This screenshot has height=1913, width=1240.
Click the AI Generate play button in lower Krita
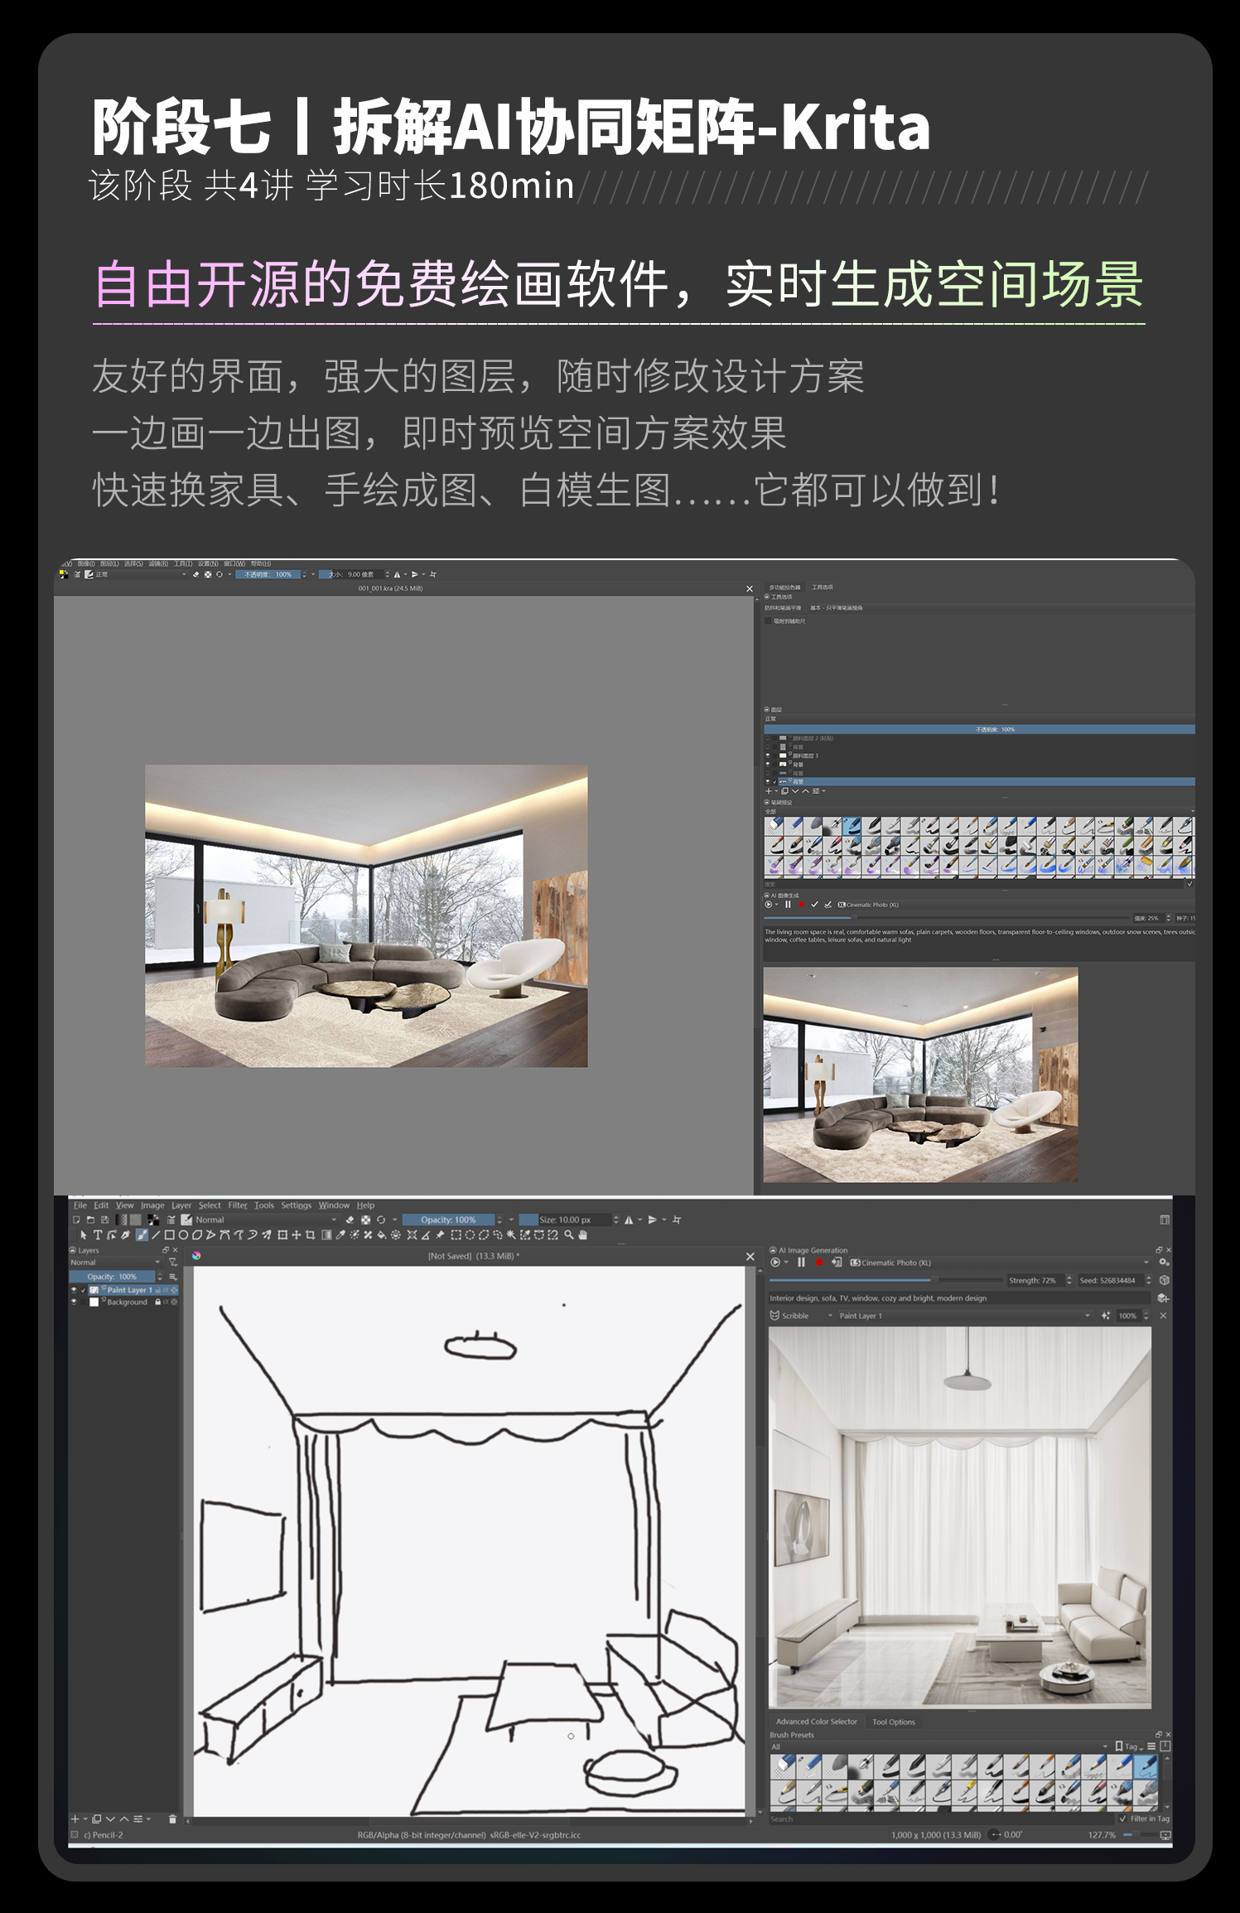[775, 1263]
